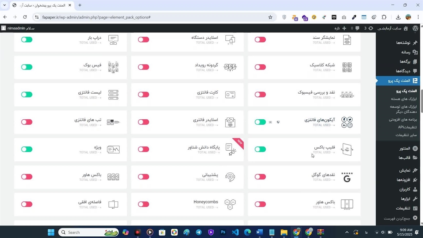
Task: Collapse the sidebar via جمع‌کردن فهرست
Action: coord(400,218)
